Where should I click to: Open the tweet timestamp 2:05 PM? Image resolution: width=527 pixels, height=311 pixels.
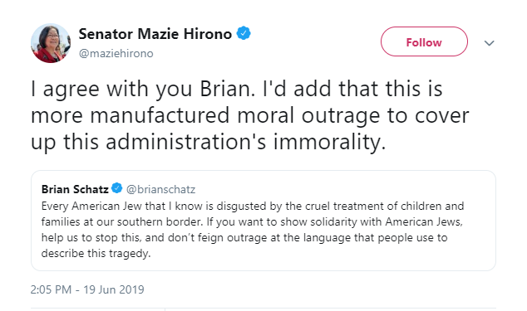51,289
